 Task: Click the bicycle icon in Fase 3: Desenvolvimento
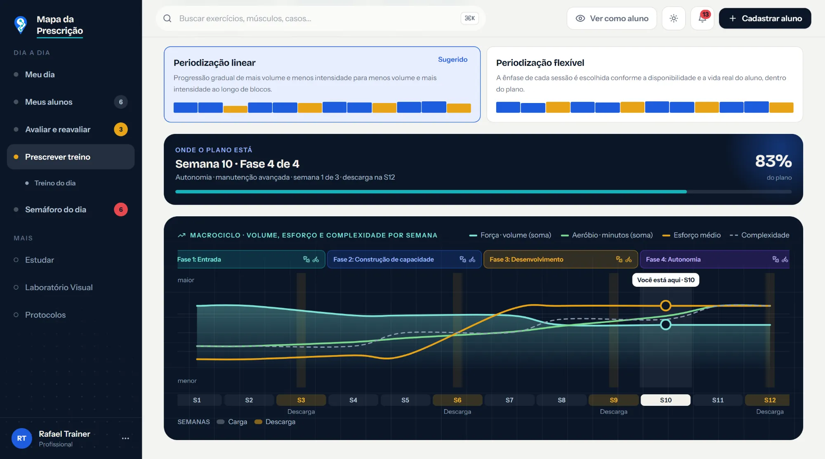628,259
